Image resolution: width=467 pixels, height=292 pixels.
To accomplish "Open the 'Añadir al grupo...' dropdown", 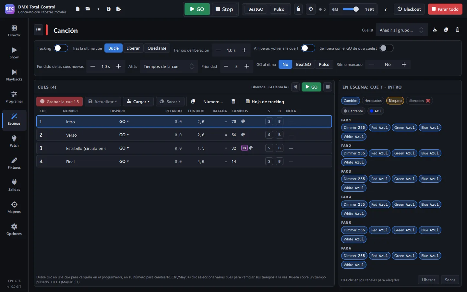I will coord(401,30).
